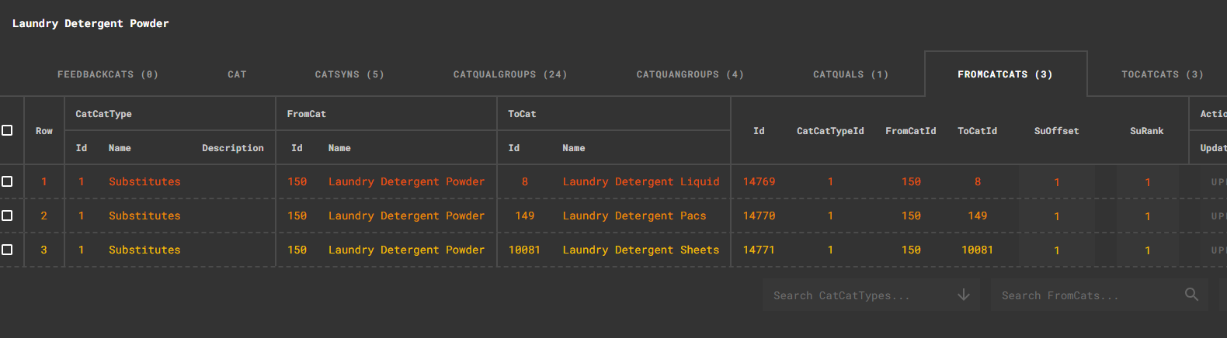Click the ToCatId column header
Image resolution: width=1227 pixels, height=338 pixels.
[977, 131]
